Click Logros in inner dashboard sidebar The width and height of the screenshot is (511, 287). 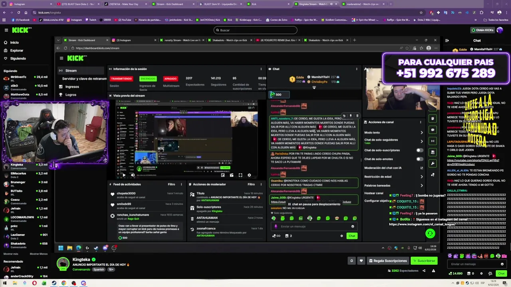(71, 94)
